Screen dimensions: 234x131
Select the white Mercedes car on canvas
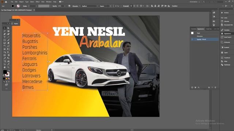[x=88, y=71]
